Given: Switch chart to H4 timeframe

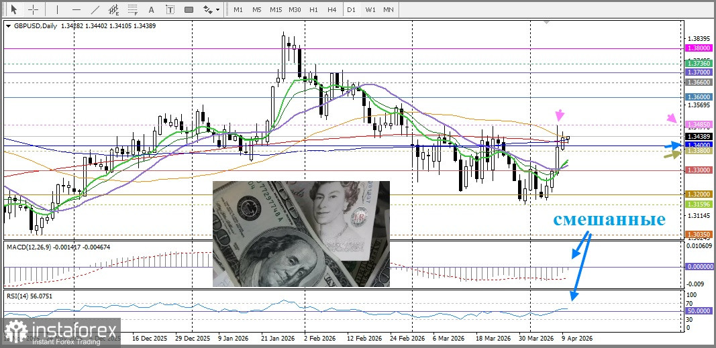Looking at the screenshot, I should pyautogui.click(x=332, y=9).
